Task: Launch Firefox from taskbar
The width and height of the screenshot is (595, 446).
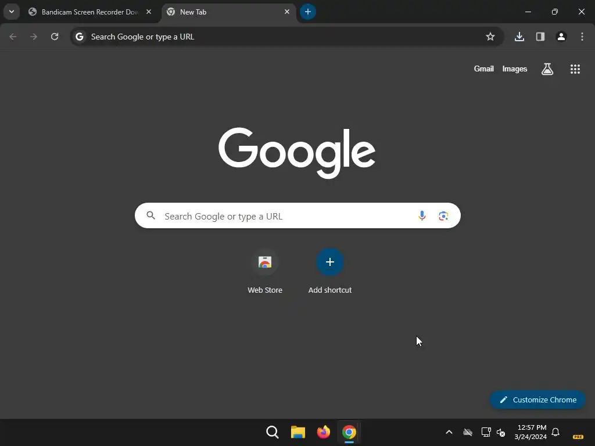Action: click(x=323, y=432)
